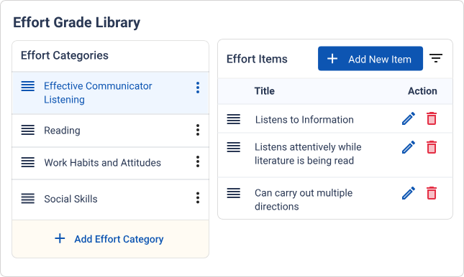Open three-dot menu for Work Habits and Attitudes
Screen dimensions: 464x277
pyautogui.click(x=198, y=162)
